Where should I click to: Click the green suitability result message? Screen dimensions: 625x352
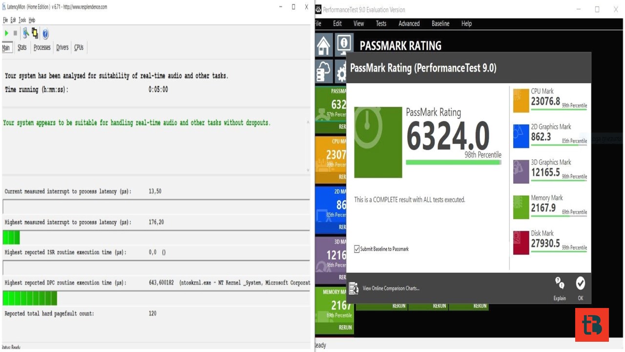[x=137, y=123]
